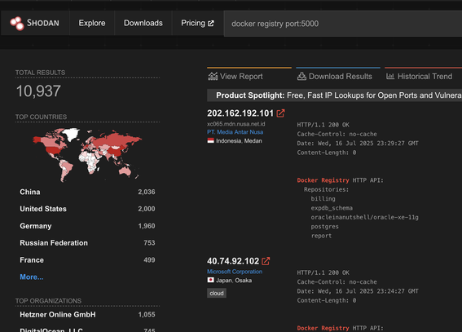This screenshot has height=332, width=462.
Task: Click the world map of top countries
Action: pyautogui.click(x=87, y=154)
